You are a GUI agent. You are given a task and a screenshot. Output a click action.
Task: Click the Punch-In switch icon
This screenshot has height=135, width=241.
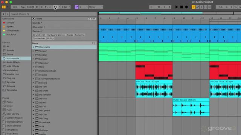(x=235, y=7)
